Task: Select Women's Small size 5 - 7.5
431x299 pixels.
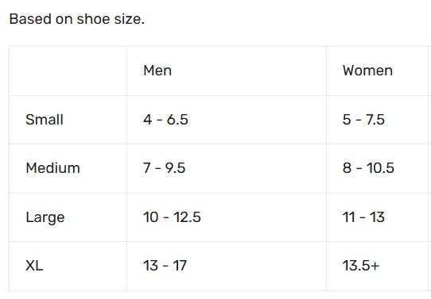Action: click(x=363, y=120)
